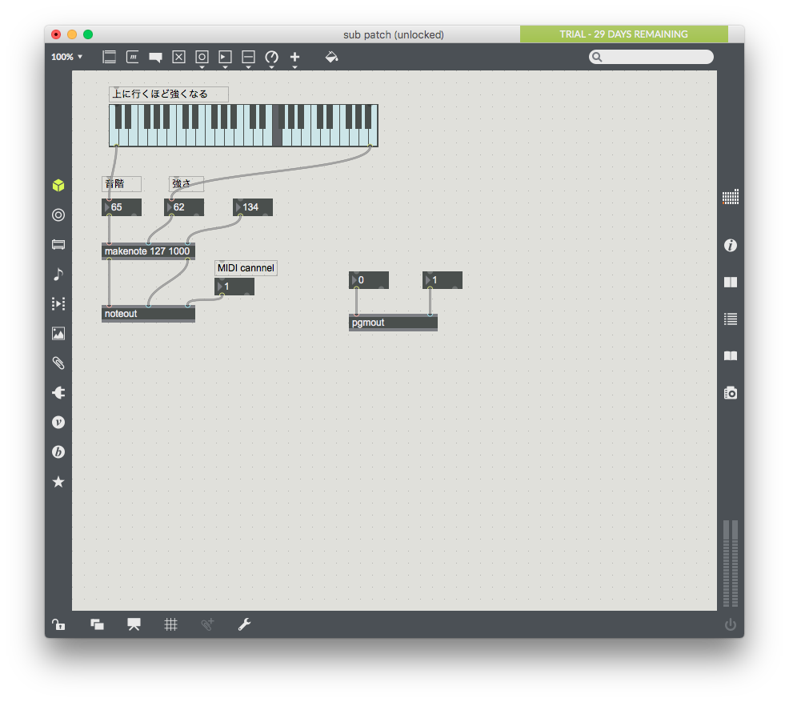Open the zoom level 100% dropdown
This screenshot has height=702, width=789.
[x=67, y=57]
